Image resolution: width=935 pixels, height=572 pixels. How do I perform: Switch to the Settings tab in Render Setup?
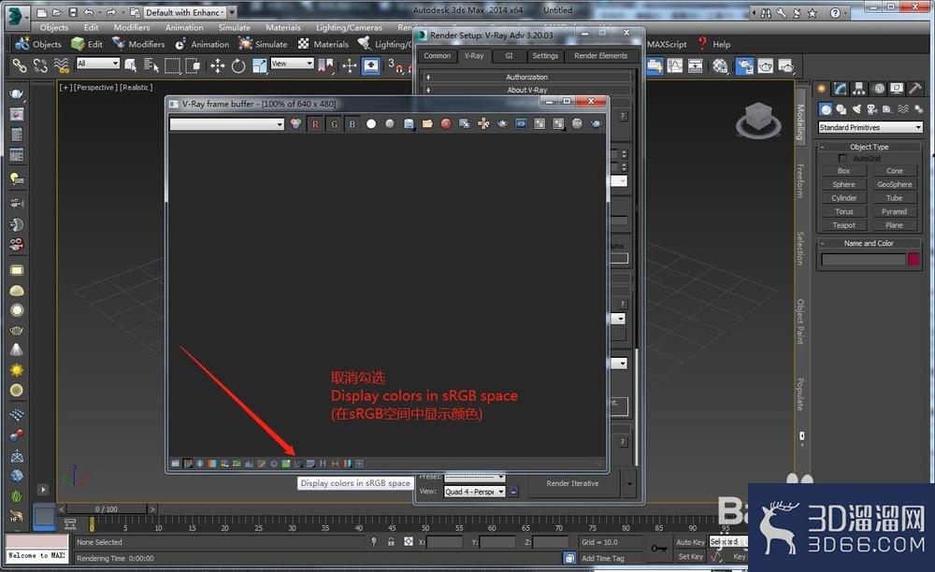(545, 56)
